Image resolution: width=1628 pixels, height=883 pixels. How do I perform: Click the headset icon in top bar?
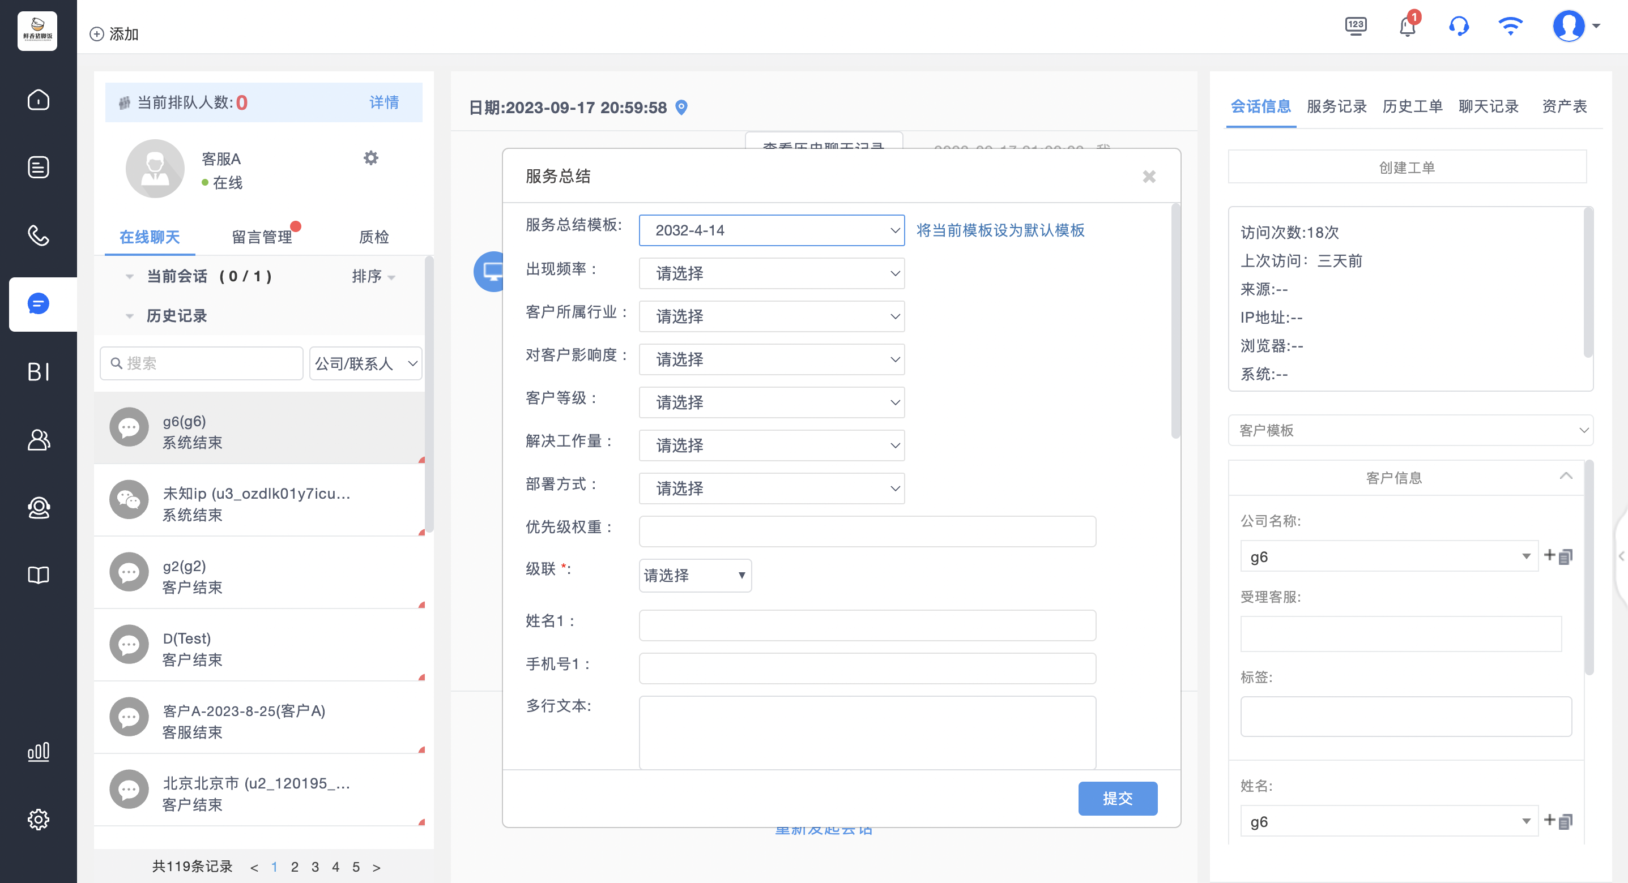[x=1459, y=27]
